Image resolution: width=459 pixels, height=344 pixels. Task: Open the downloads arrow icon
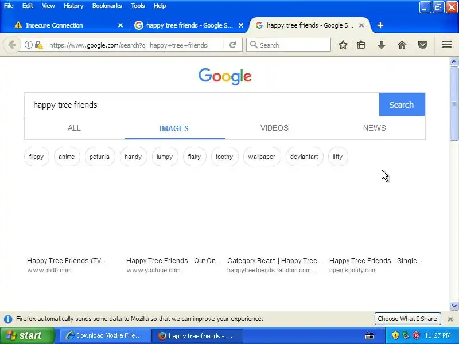coord(382,45)
